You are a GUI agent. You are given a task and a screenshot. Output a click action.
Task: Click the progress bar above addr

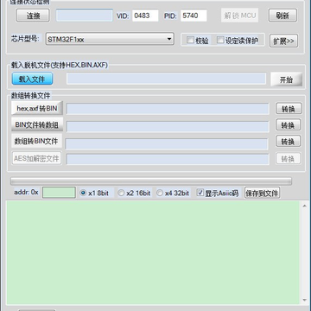(x=151, y=181)
